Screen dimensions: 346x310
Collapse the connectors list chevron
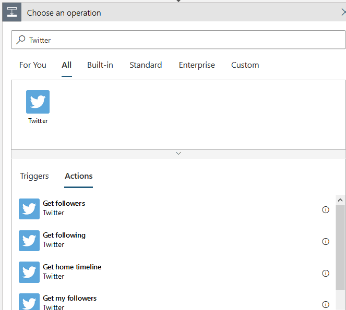tap(178, 154)
